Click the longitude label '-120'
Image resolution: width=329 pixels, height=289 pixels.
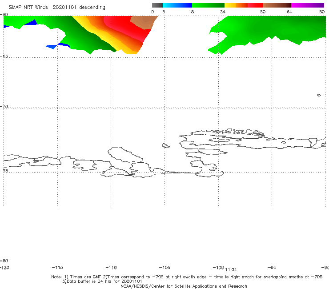click(x=4, y=267)
